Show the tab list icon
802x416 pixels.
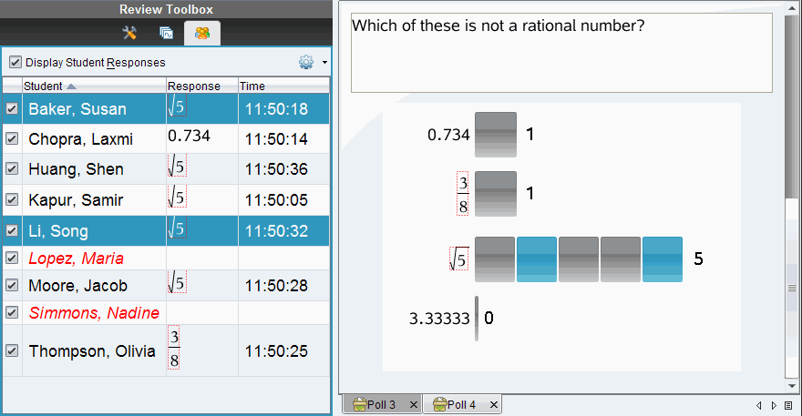[788, 405]
